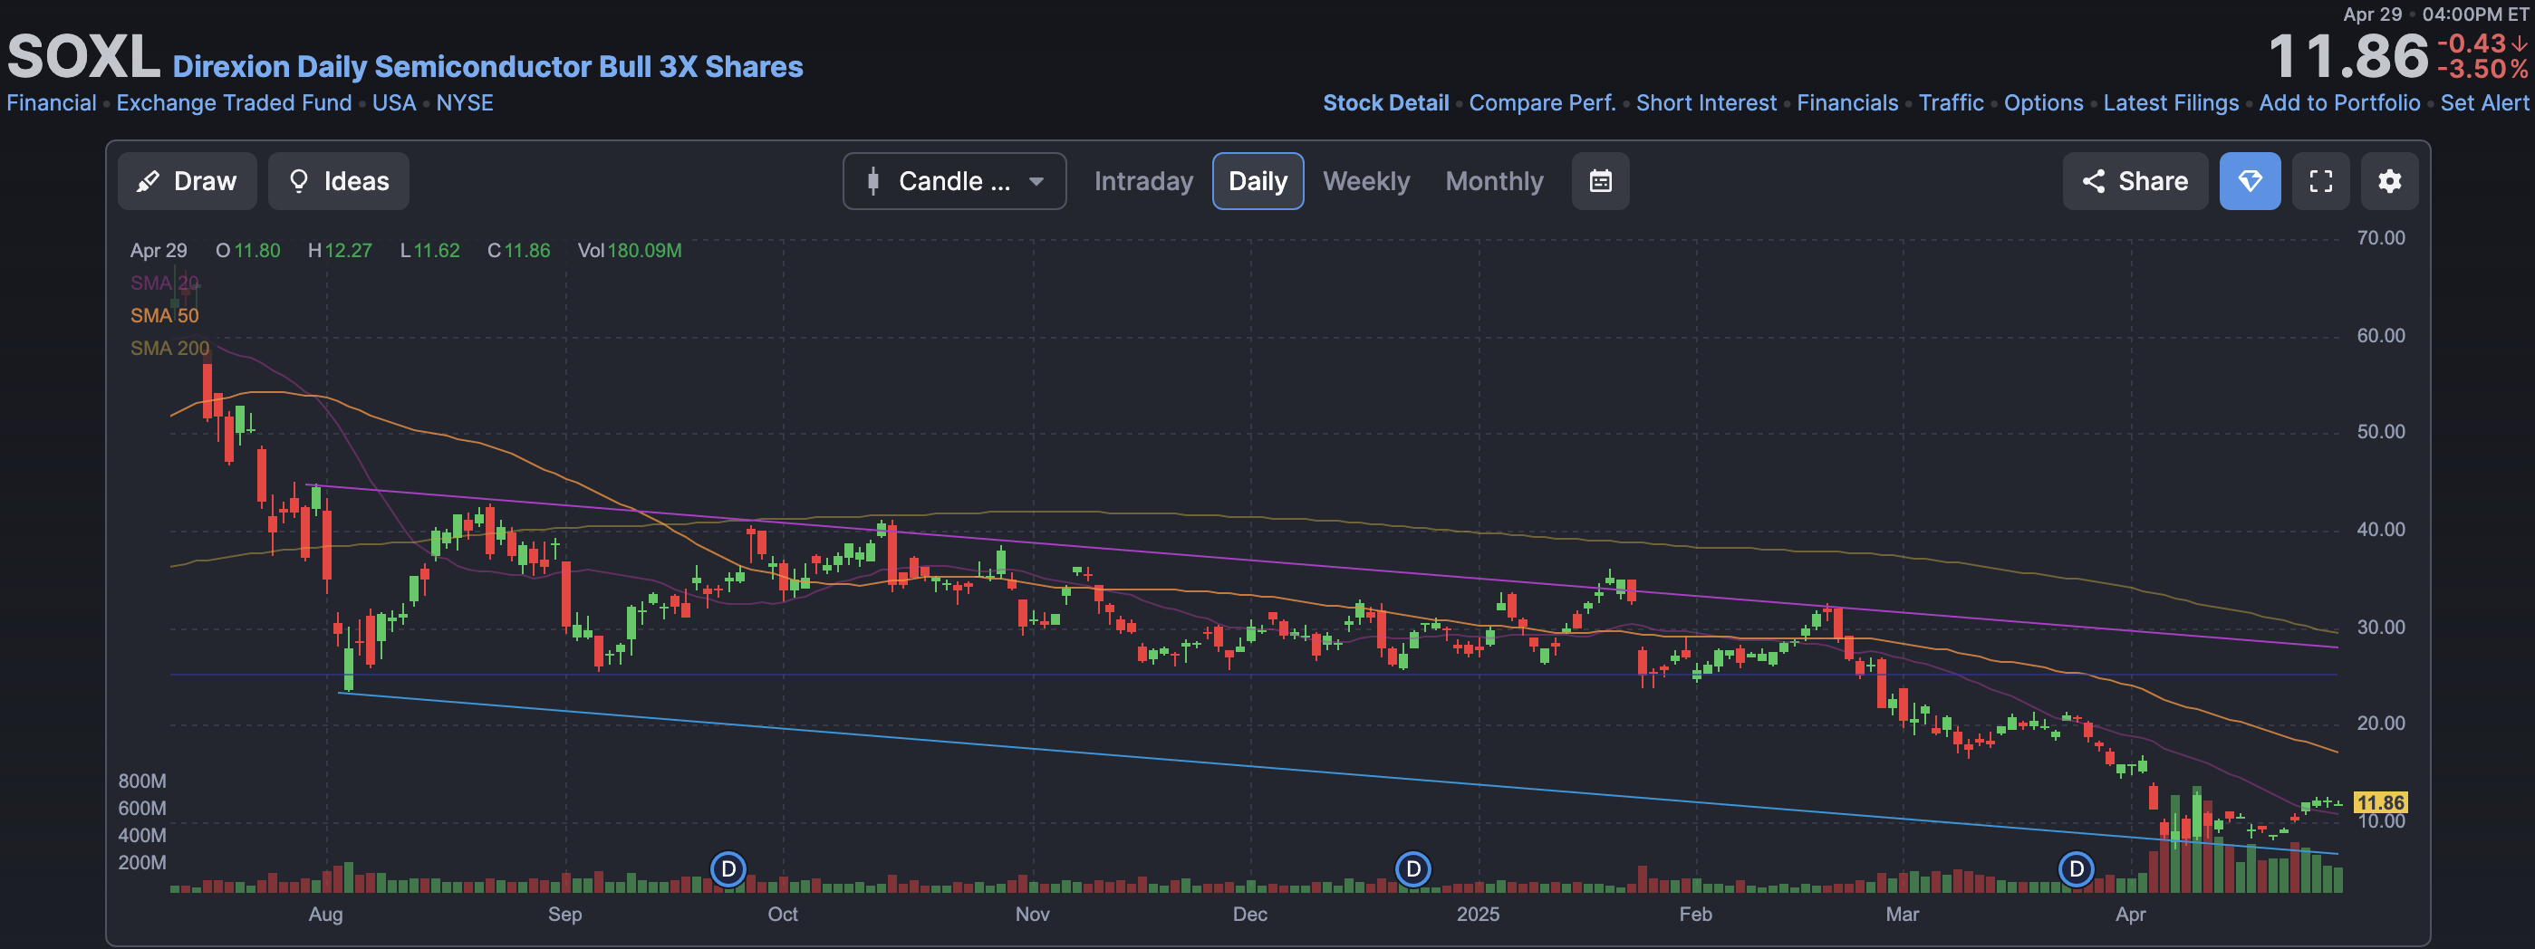This screenshot has height=949, width=2535.
Task: Click the March dividend D marker
Action: click(x=2077, y=869)
